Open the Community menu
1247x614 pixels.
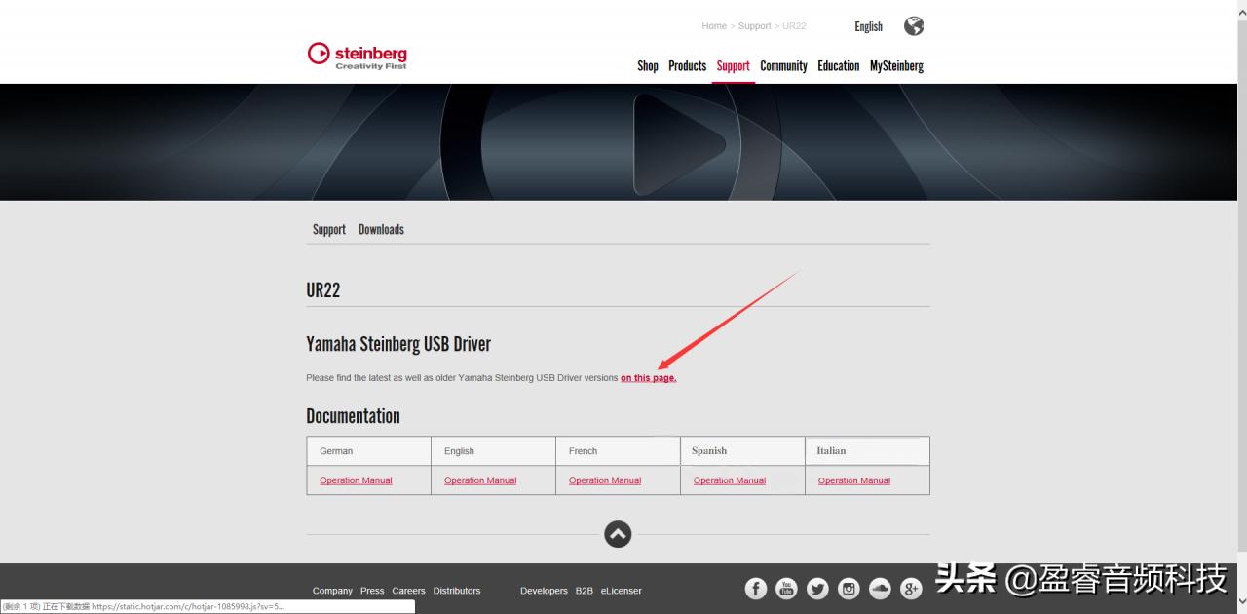point(783,66)
